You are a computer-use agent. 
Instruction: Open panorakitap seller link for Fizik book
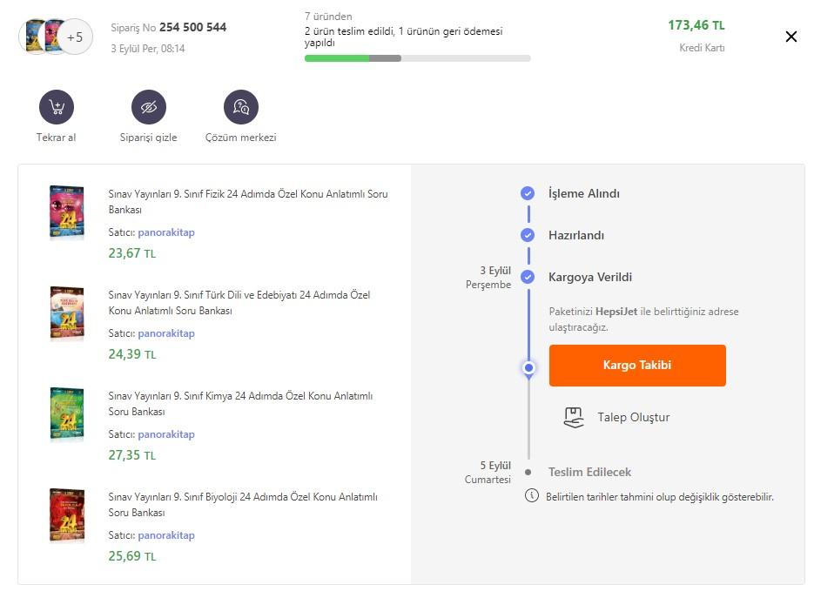(x=165, y=232)
